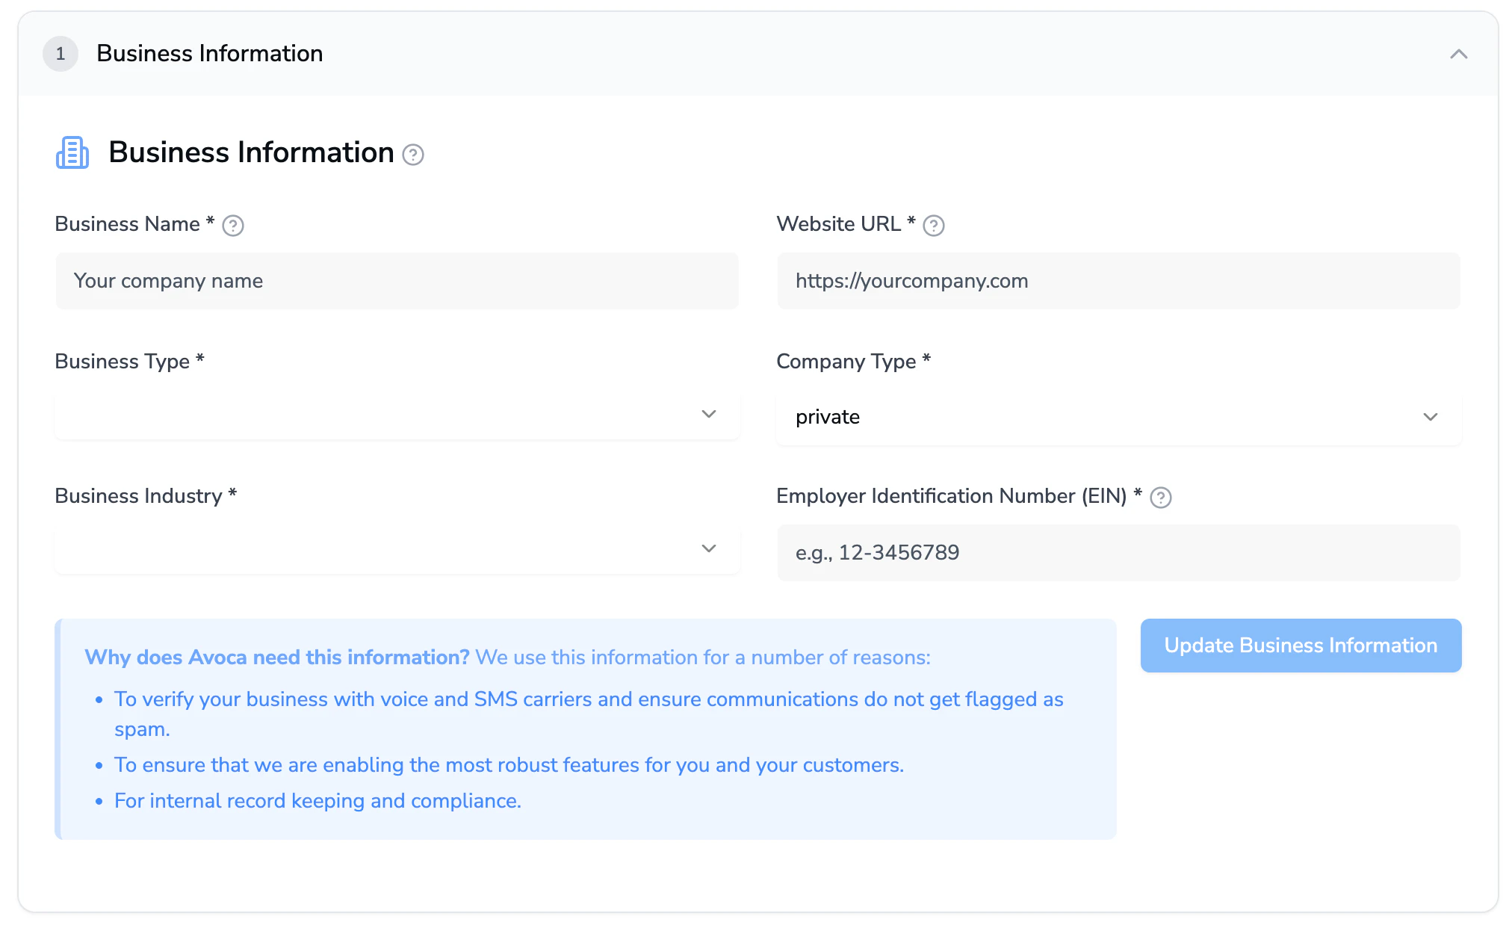Click the step number 1 badge
1512x925 pixels.
tap(61, 54)
